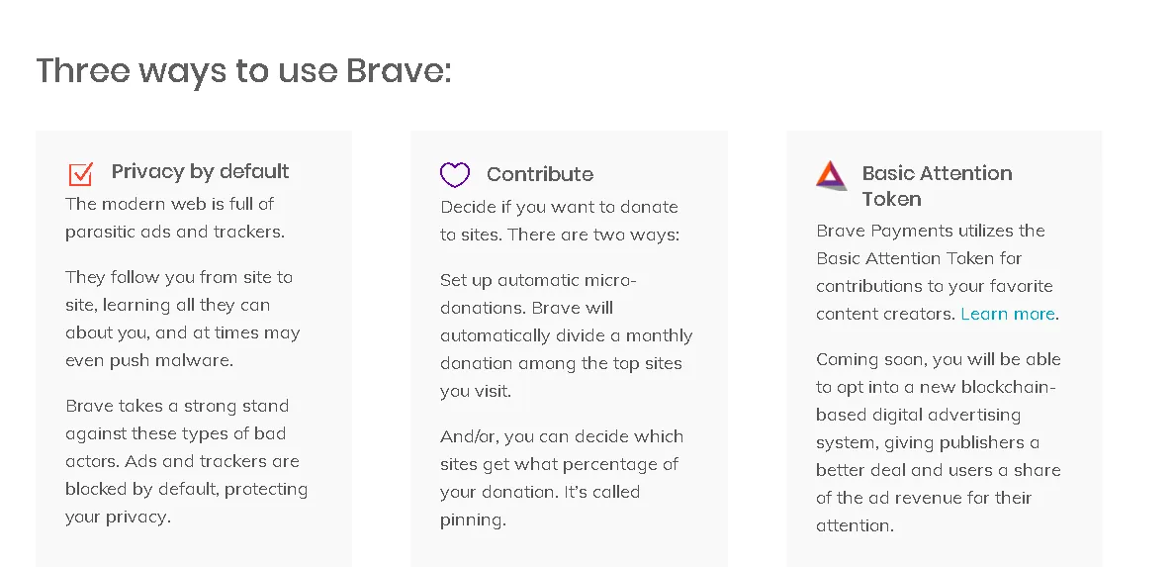Click the Basic Attention Token heading
This screenshot has width=1175, height=567.
point(937,185)
